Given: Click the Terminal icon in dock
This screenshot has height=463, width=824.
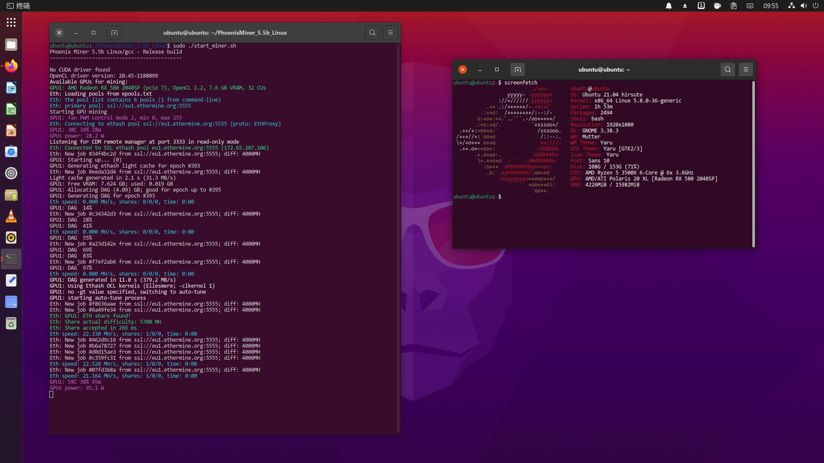Looking at the screenshot, I should click(11, 259).
